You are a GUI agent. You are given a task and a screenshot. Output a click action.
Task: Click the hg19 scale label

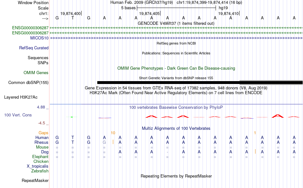[x=223, y=8]
